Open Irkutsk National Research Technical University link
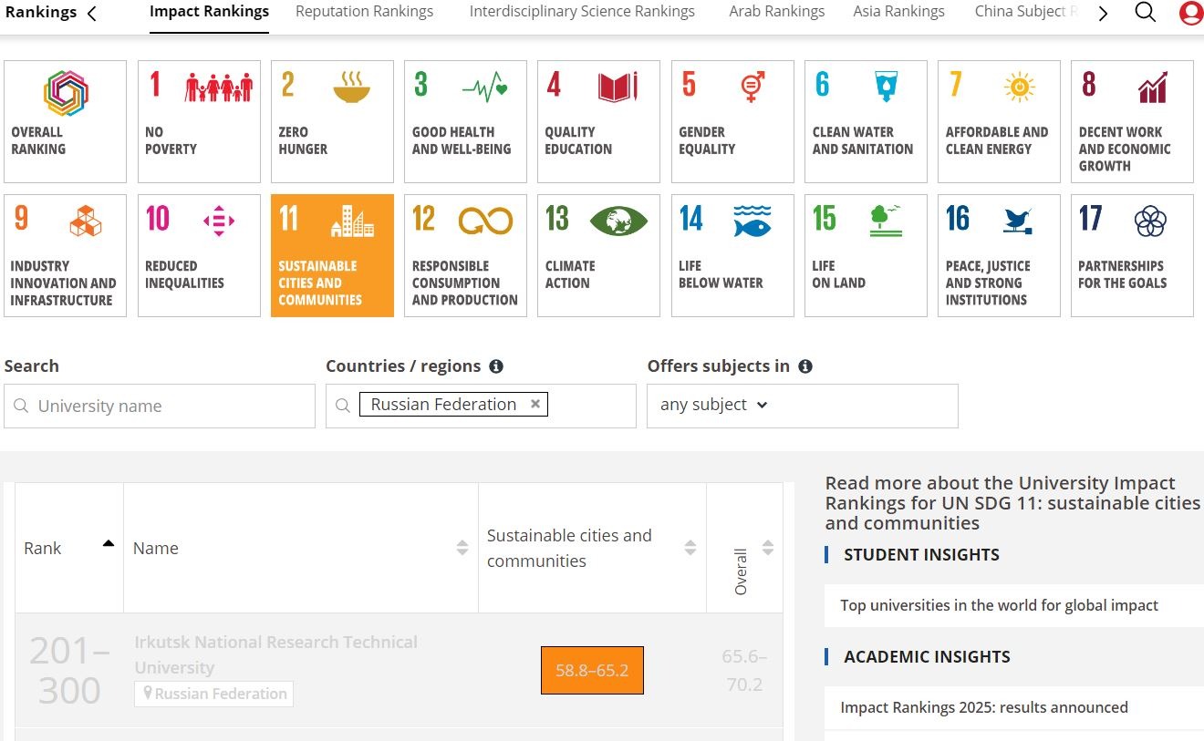The image size is (1204, 741). pos(275,654)
